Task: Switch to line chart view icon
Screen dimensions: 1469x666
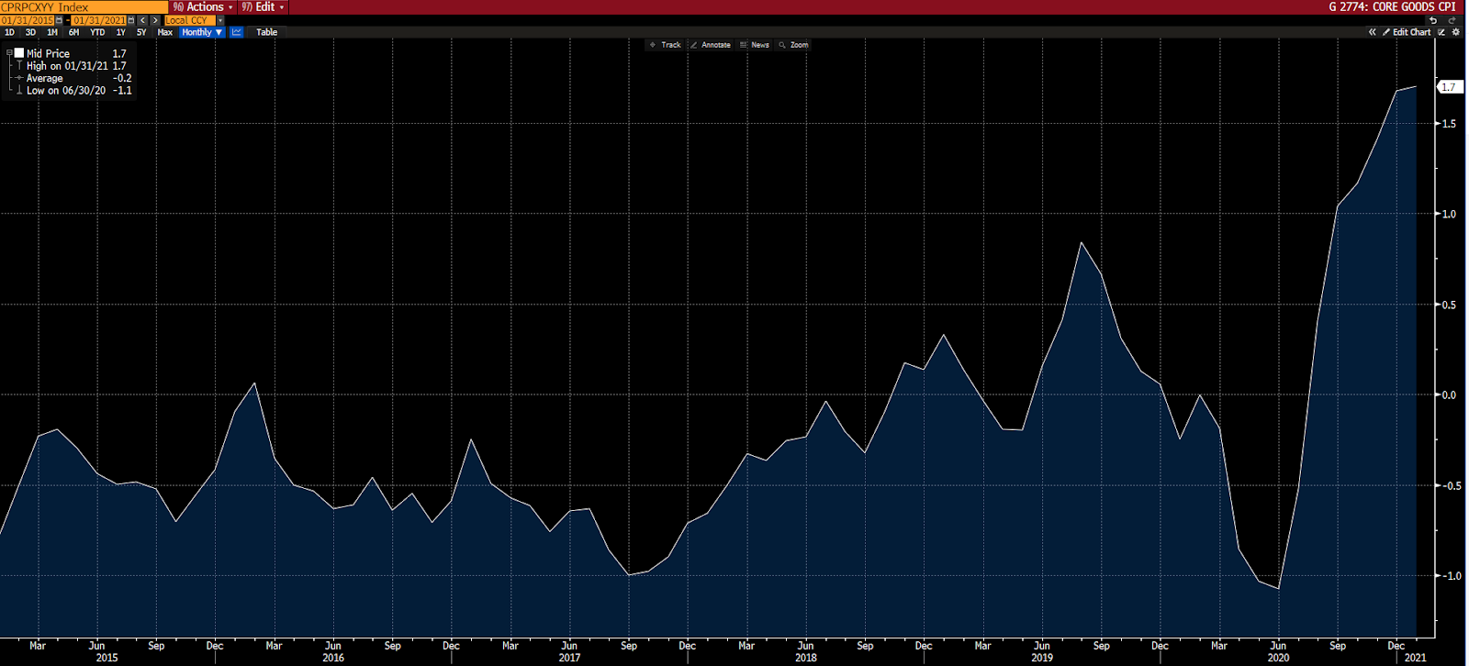Action: click(236, 32)
